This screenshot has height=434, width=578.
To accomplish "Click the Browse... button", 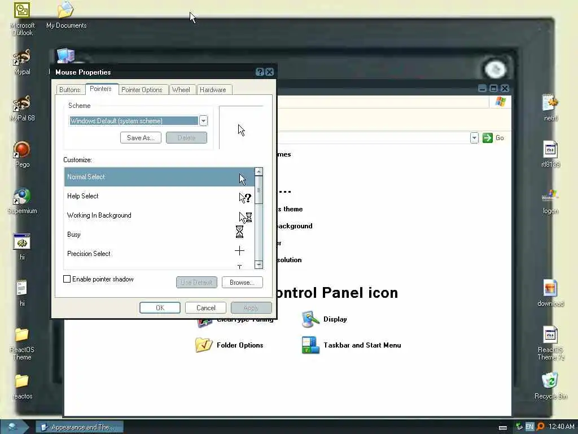I will (242, 283).
